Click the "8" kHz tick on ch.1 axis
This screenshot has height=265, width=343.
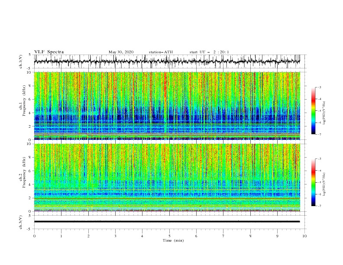(30, 86)
